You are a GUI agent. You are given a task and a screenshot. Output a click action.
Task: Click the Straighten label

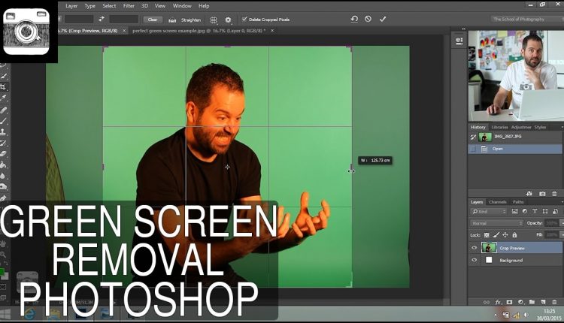(x=191, y=20)
